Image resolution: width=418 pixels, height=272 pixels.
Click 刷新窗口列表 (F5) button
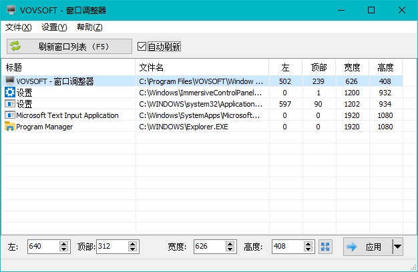pos(69,46)
